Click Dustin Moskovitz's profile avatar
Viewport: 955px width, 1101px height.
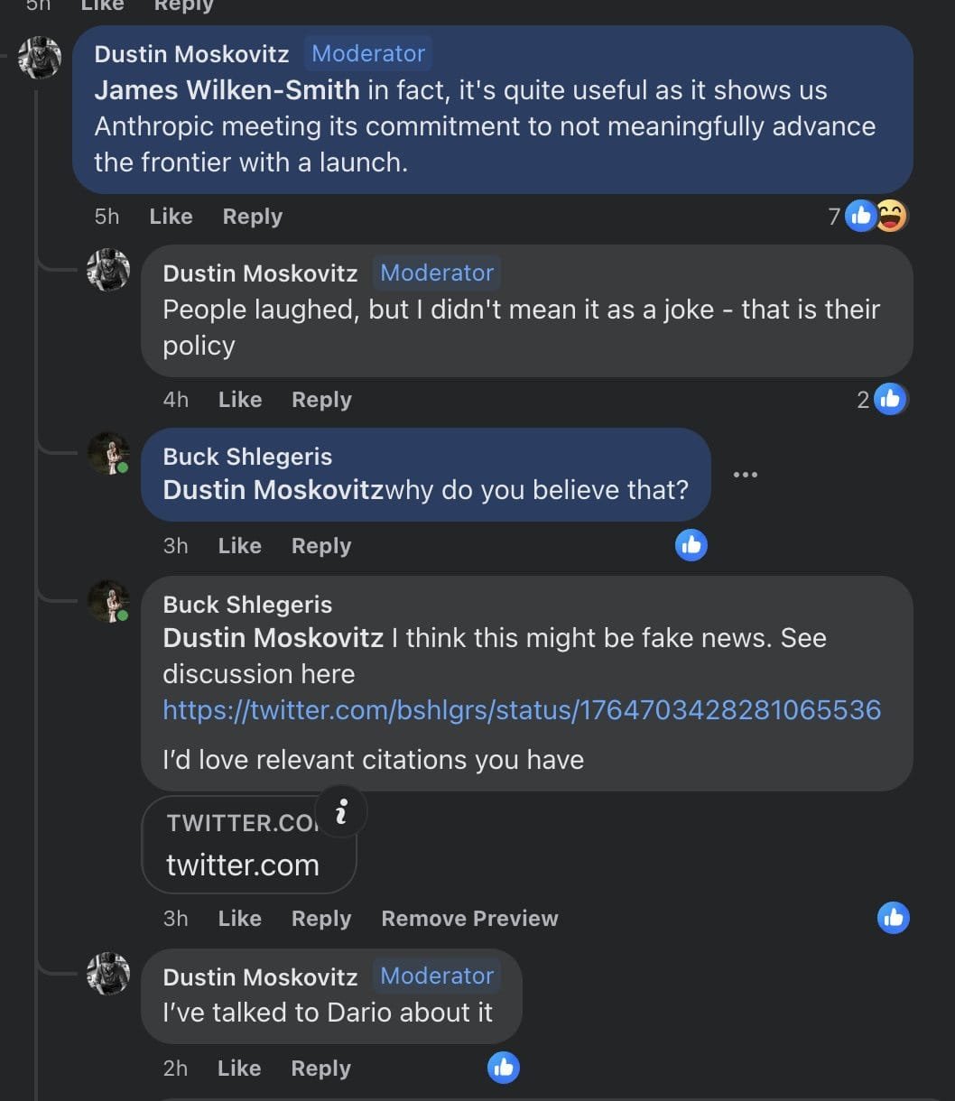click(x=40, y=58)
